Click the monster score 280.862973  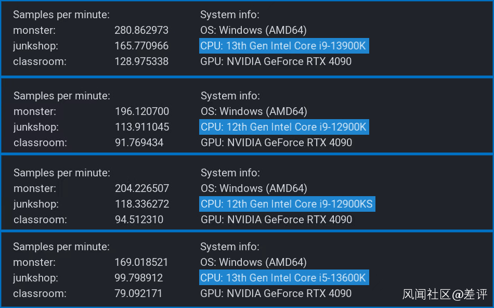tap(141, 30)
